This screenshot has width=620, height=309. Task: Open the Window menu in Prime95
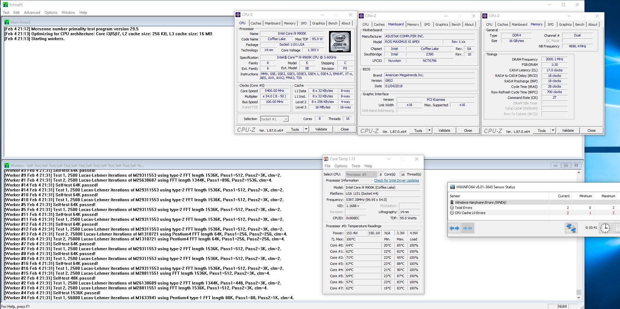tap(68, 13)
